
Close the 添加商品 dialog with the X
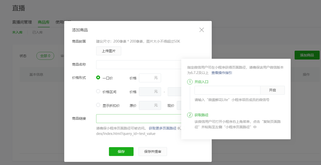(x=202, y=30)
